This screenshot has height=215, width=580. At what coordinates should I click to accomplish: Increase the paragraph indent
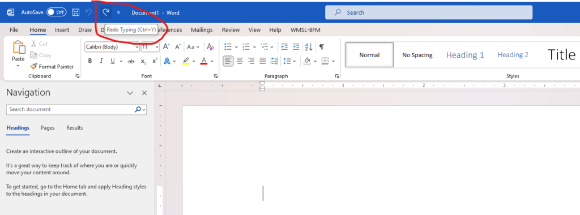tap(296, 47)
